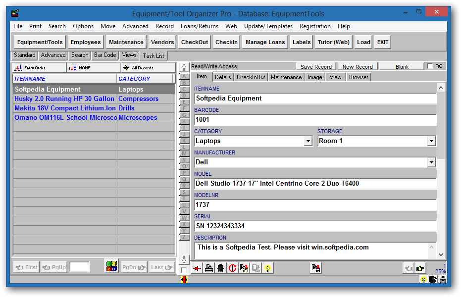Open the File menu
The height and width of the screenshot is (297, 461).
(x=18, y=26)
